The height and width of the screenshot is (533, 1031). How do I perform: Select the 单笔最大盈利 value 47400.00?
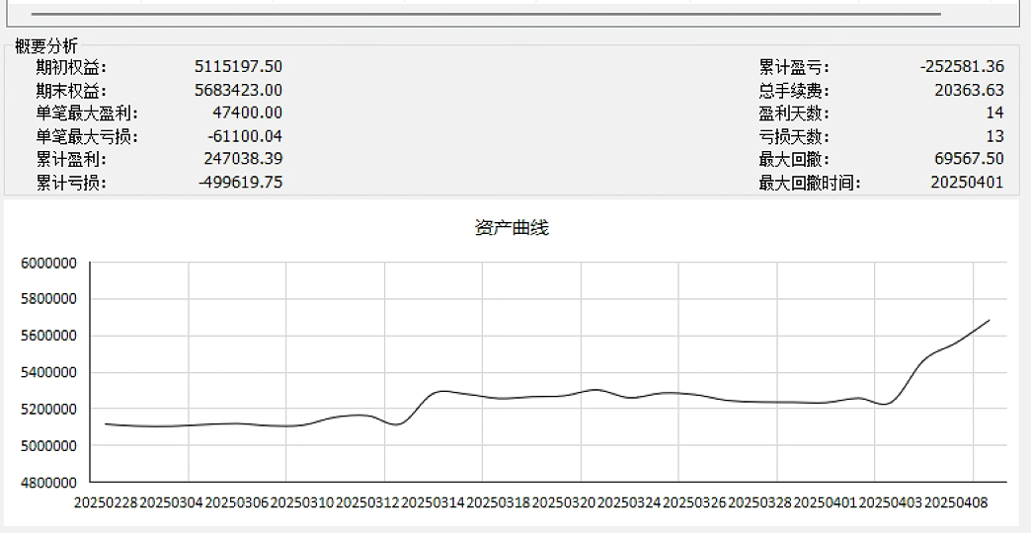click(247, 114)
